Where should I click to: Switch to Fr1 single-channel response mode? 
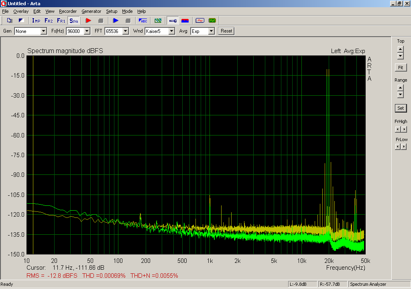61,20
